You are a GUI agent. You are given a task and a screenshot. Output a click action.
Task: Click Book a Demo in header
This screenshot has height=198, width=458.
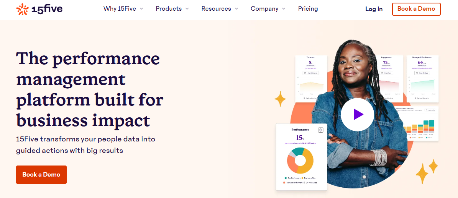[416, 9]
